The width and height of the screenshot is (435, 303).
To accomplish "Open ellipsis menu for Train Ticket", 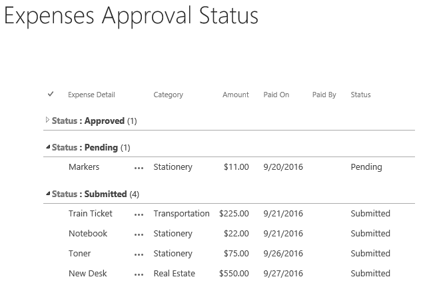I will click(x=139, y=214).
